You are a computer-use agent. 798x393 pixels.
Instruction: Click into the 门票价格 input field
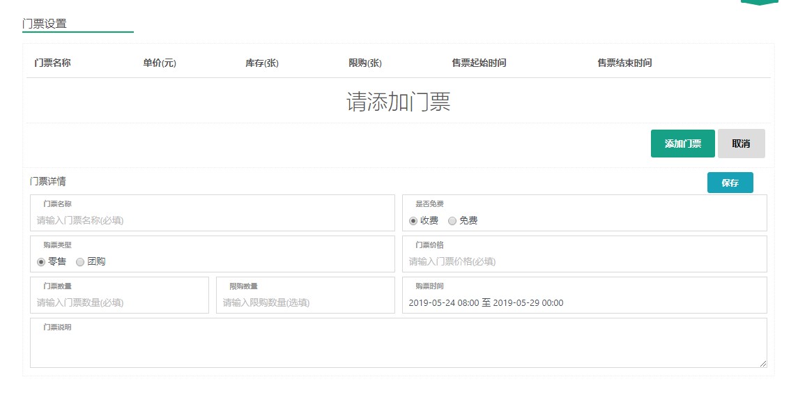(x=584, y=261)
